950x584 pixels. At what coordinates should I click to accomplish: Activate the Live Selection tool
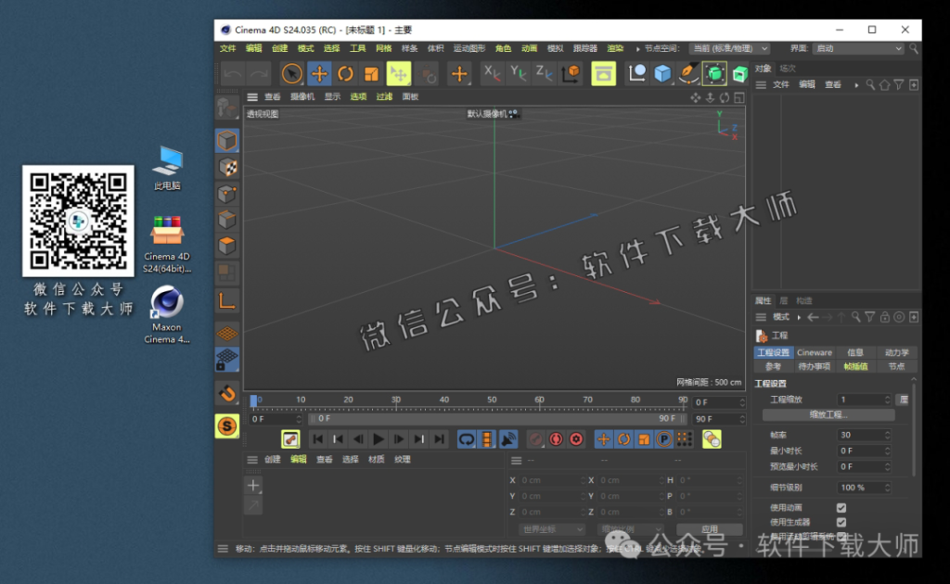tap(292, 73)
